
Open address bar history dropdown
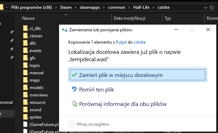point(205,8)
